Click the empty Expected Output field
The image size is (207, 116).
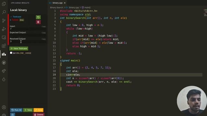[x=28, y=35]
